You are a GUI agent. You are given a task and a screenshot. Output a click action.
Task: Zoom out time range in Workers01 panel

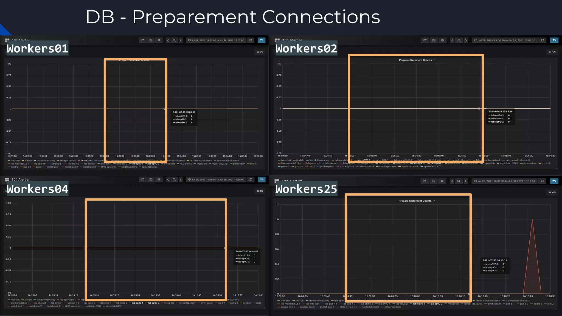174,40
